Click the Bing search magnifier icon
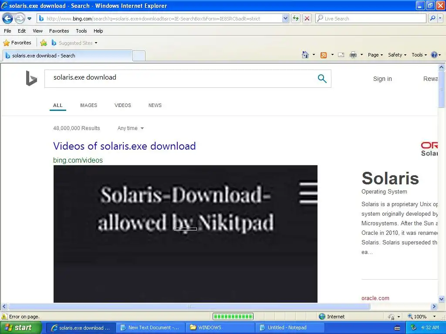The height and width of the screenshot is (334, 446). [x=322, y=79]
